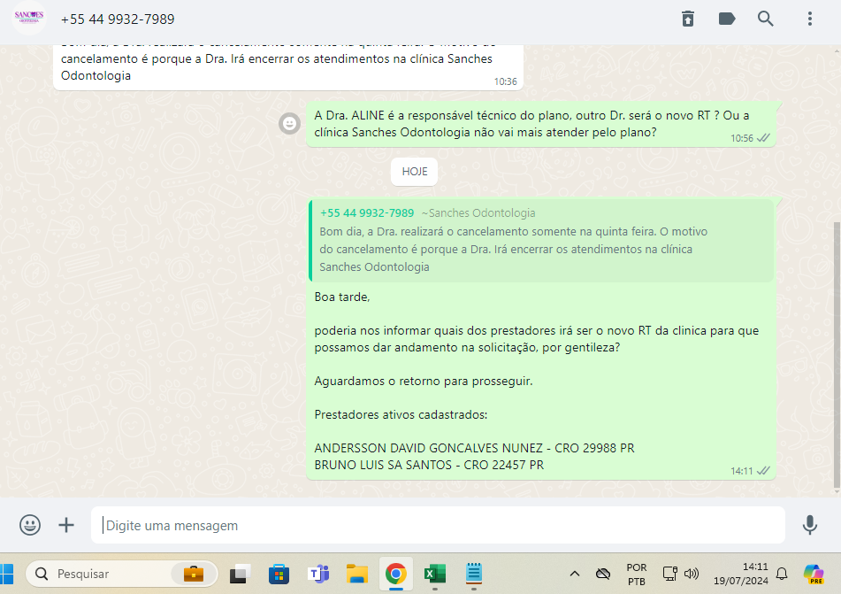The image size is (841, 594).
Task: Change the POR PTB keyboard language
Action: tap(637, 575)
